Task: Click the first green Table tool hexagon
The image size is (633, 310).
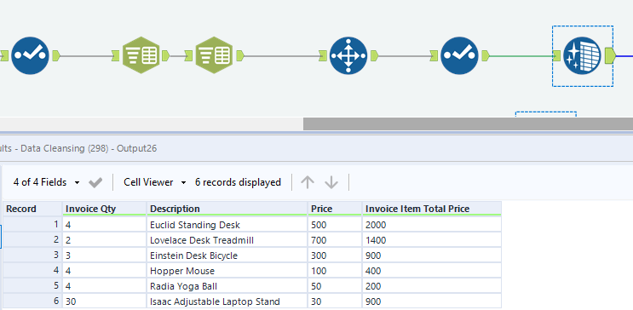Action: 141,55
